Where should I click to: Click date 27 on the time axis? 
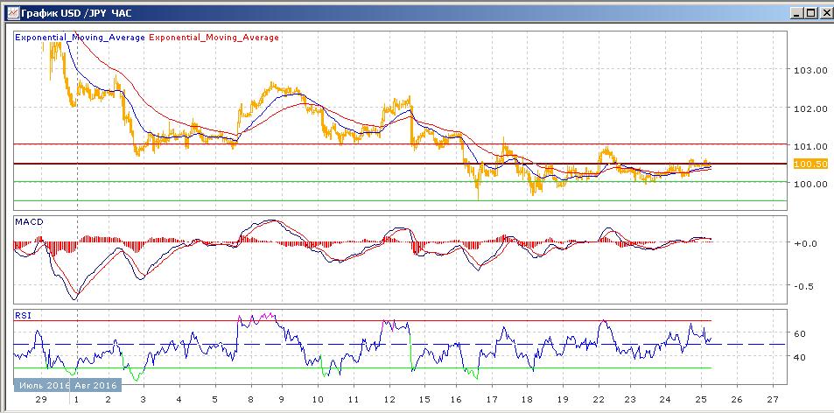[x=773, y=399]
